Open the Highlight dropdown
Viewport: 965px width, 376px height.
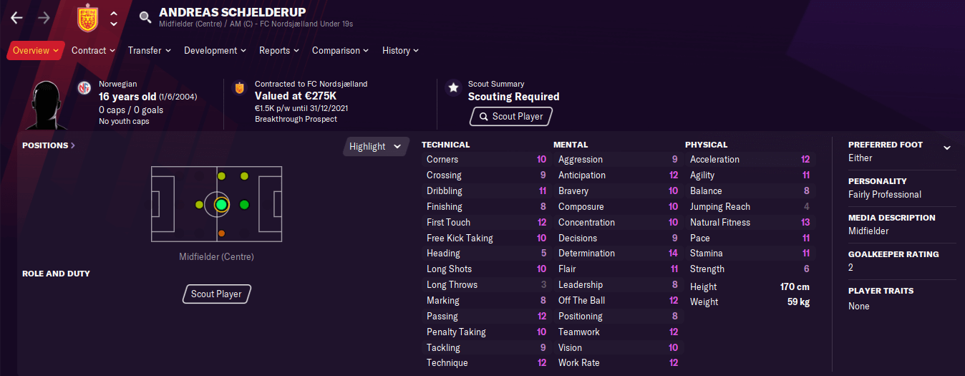tap(376, 146)
